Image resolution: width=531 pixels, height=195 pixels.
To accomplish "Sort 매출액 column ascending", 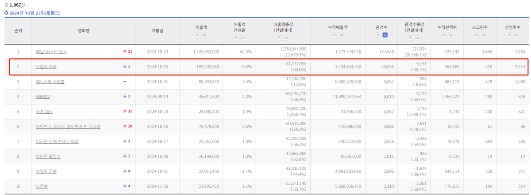I will (197, 35).
